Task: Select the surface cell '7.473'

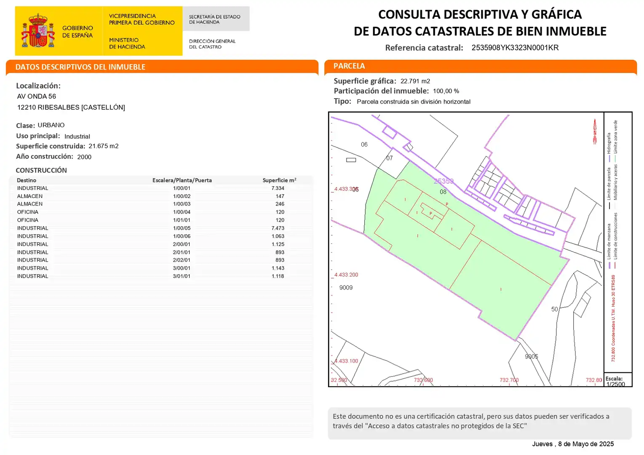Action: [x=278, y=228]
